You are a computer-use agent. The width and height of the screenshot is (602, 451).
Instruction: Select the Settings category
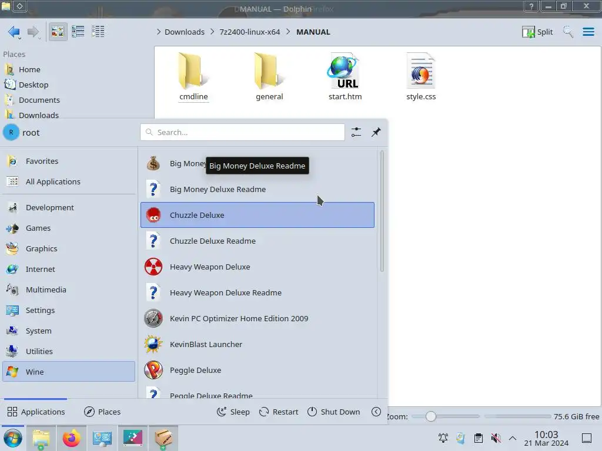point(69,310)
